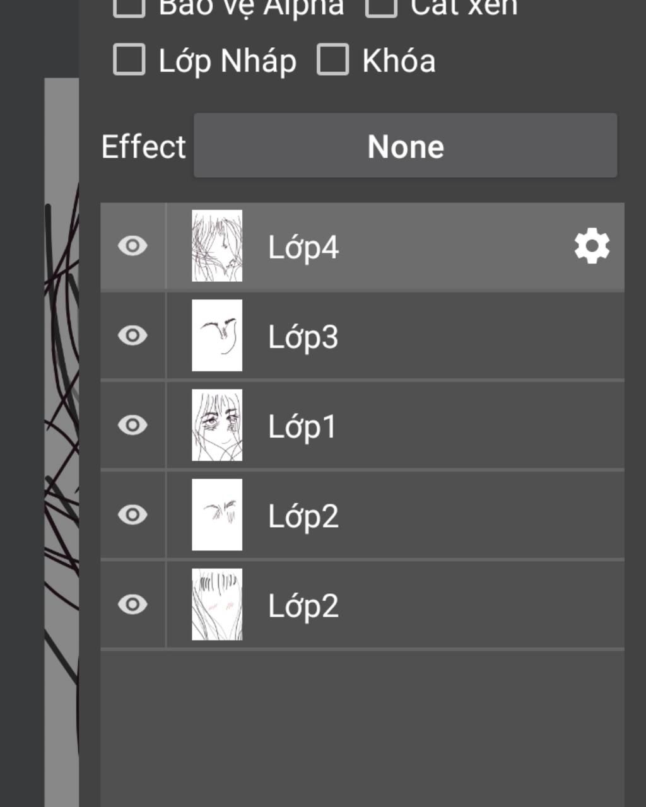Image resolution: width=646 pixels, height=807 pixels.
Task: Select the Lớp3 layer by its name
Action: click(x=303, y=337)
